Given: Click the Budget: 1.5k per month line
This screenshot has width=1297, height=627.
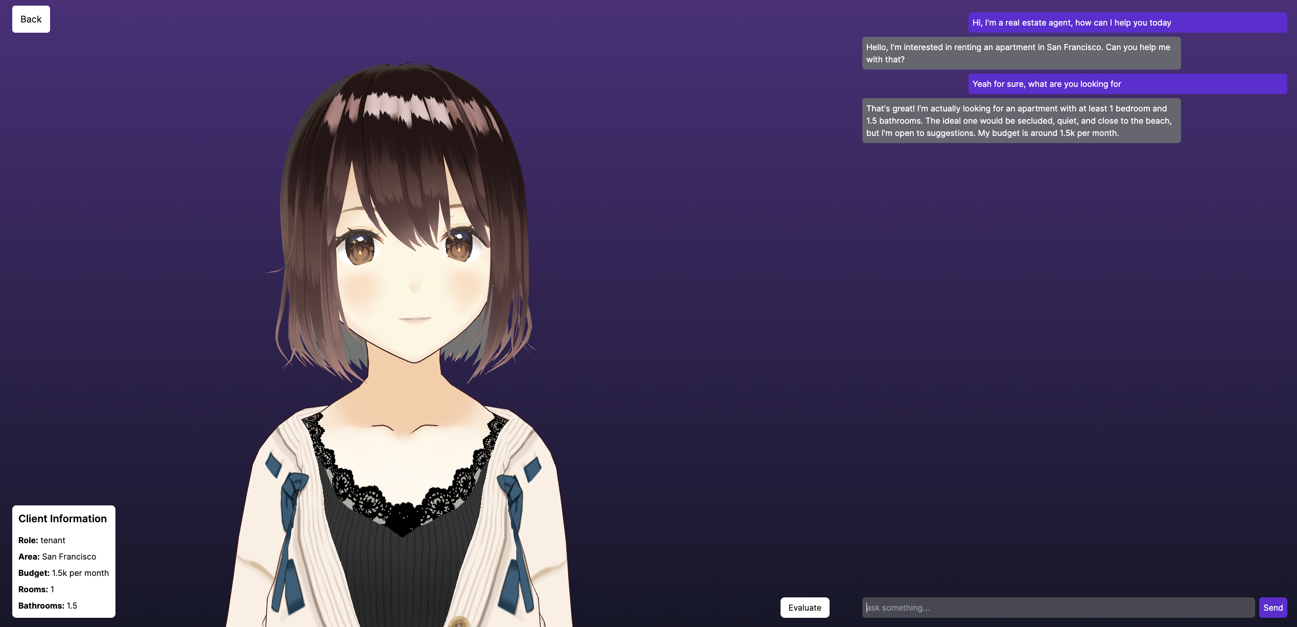Looking at the screenshot, I should pyautogui.click(x=63, y=573).
